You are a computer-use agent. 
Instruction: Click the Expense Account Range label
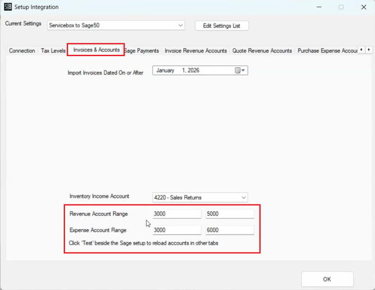98,230
